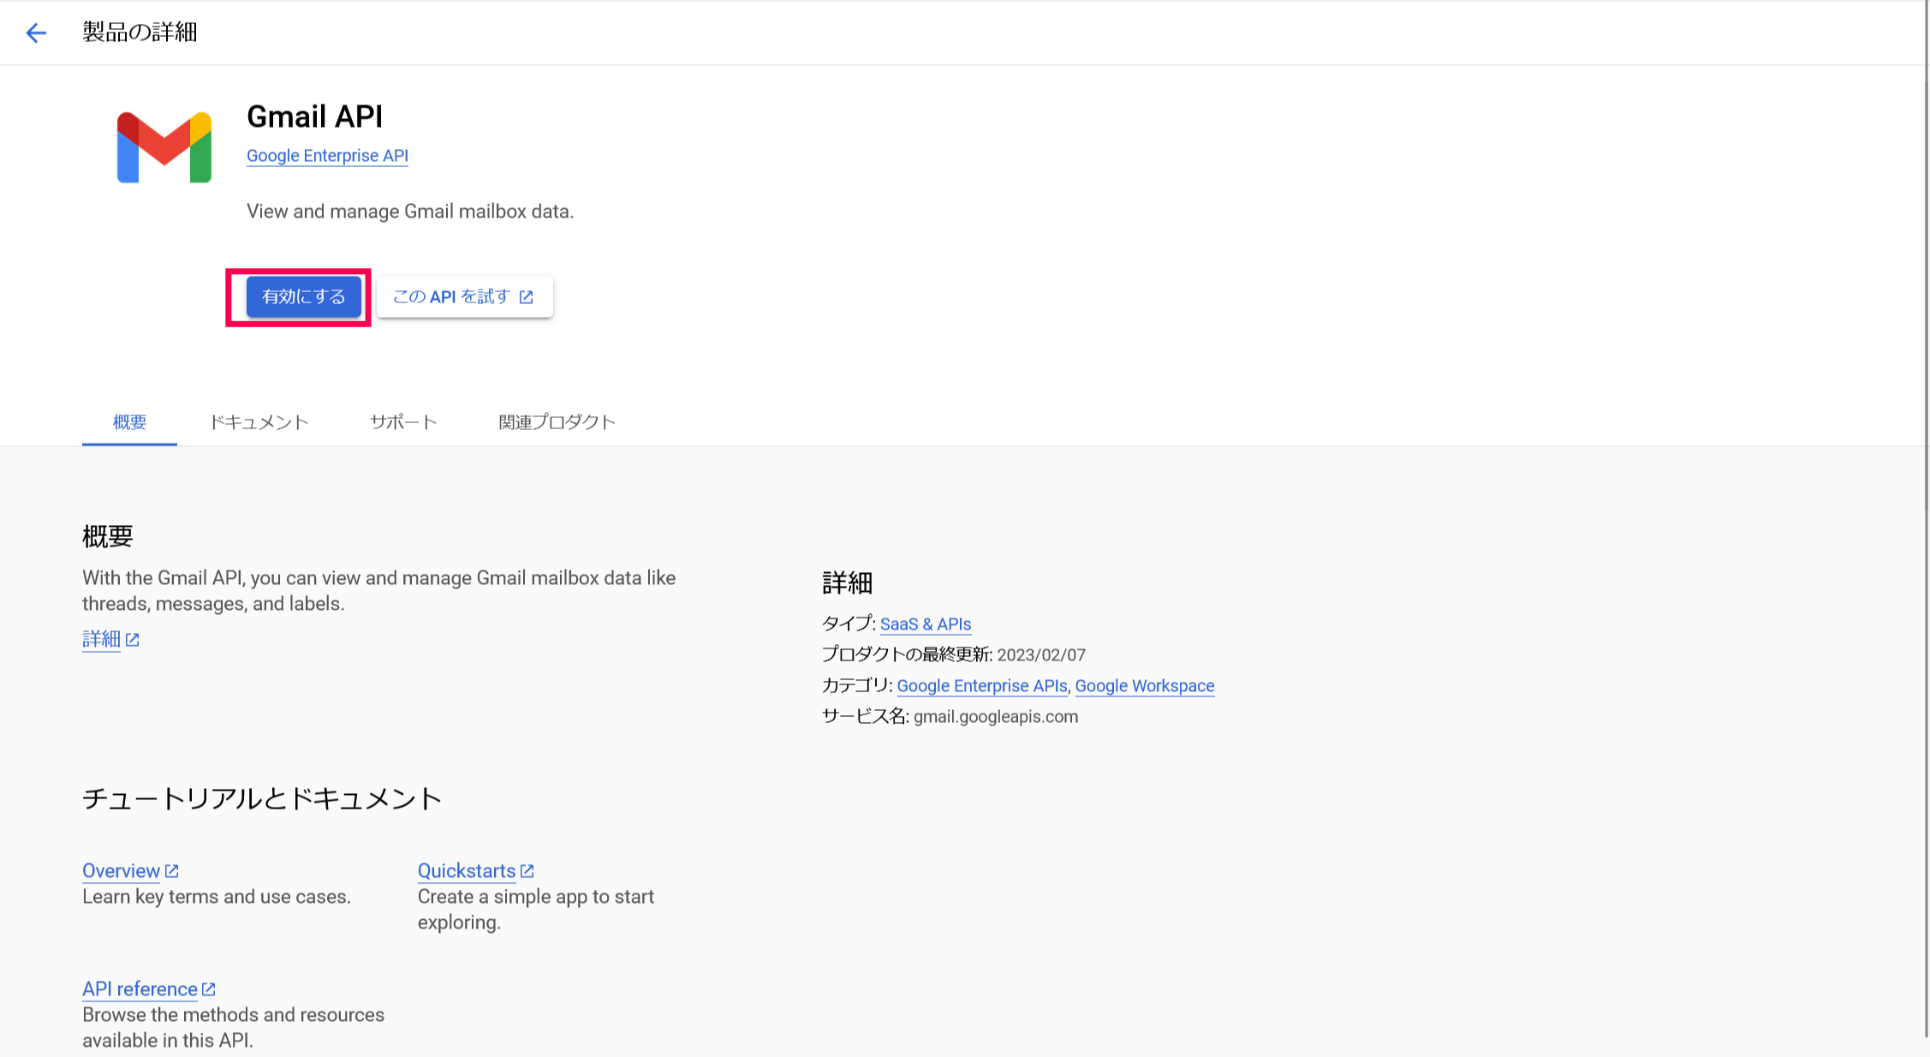
Task: Click external-link icon next to API reference
Action: pos(209,989)
